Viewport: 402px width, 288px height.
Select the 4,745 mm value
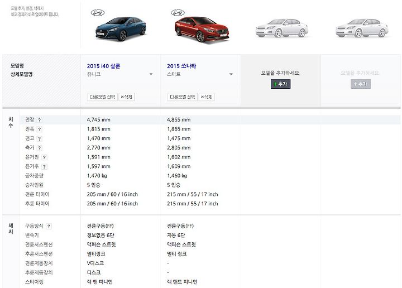click(99, 120)
